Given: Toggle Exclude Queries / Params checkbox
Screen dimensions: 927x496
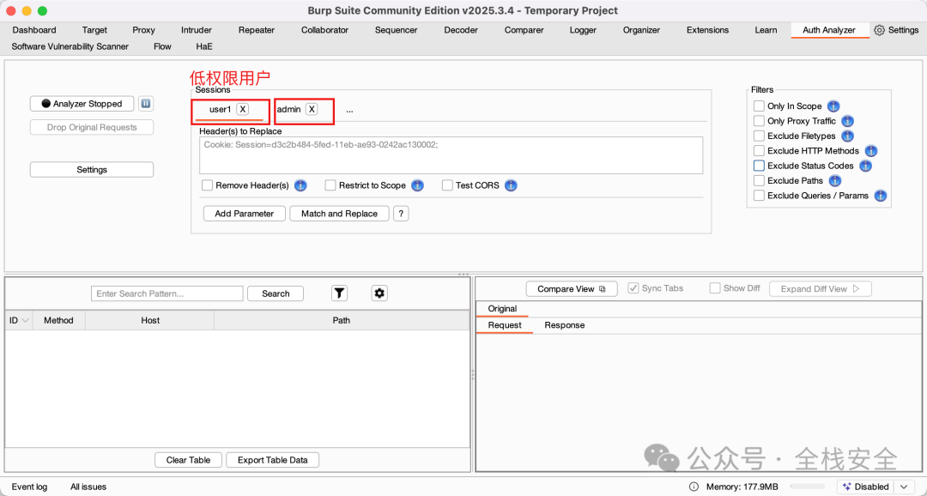Looking at the screenshot, I should (759, 196).
